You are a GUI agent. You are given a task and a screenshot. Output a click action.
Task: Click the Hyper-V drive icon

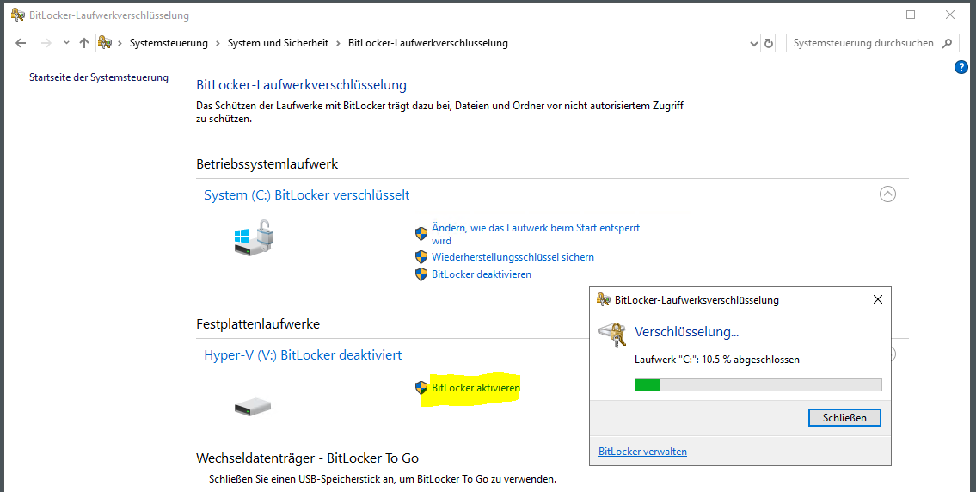253,408
